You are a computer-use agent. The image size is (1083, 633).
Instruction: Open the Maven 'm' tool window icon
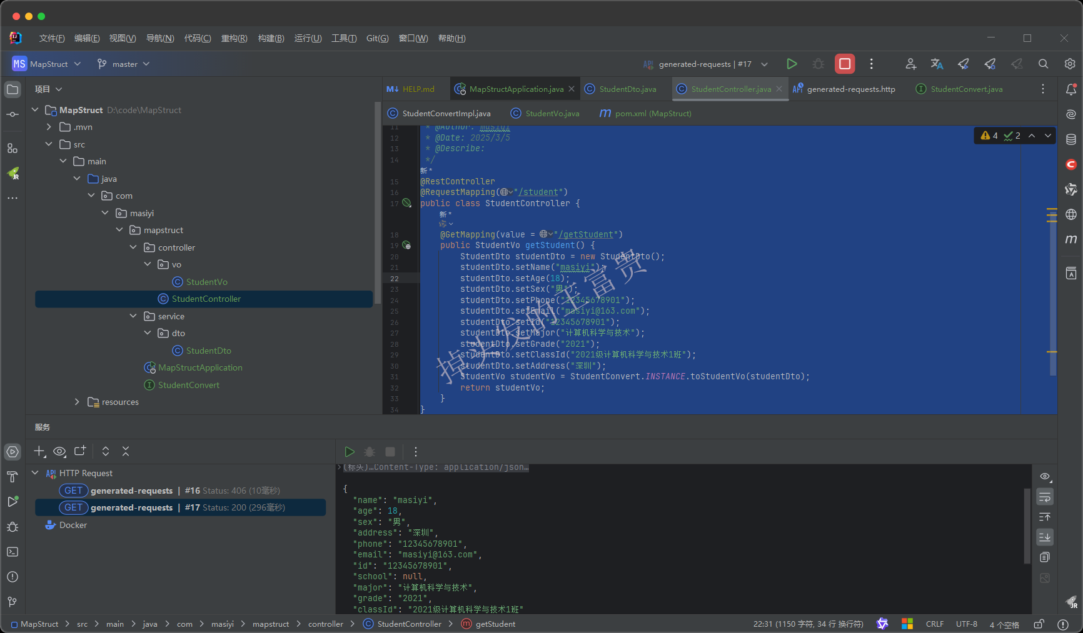[1071, 239]
